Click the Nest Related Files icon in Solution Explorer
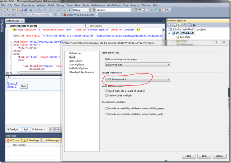 point(179,25)
